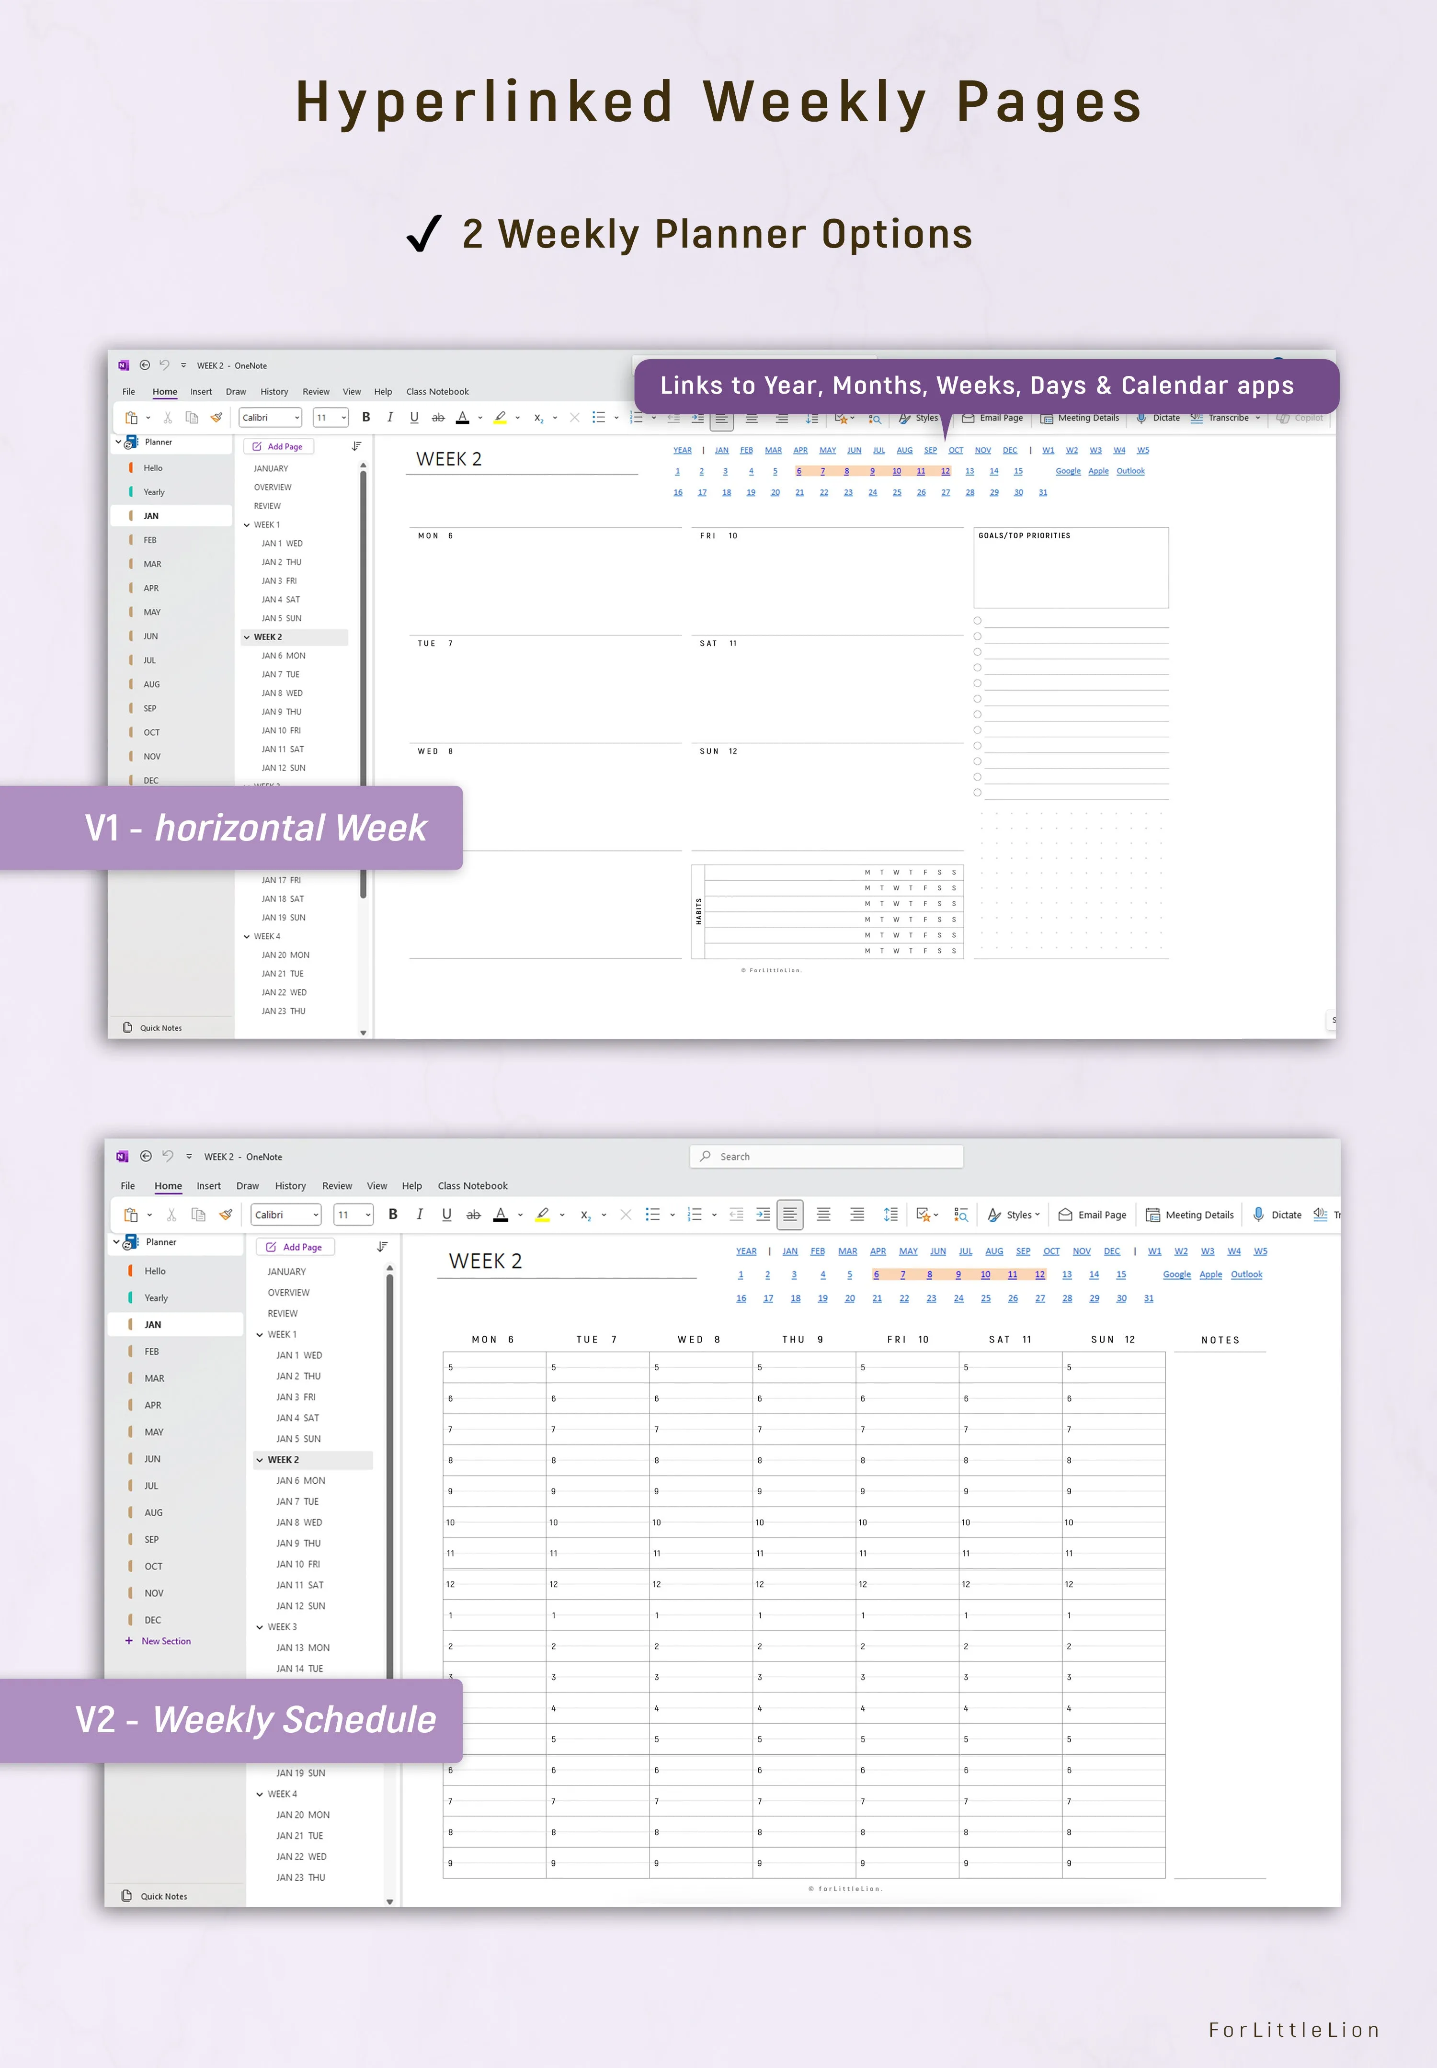Toggle Italic in upper window ribbon

pyautogui.click(x=390, y=417)
